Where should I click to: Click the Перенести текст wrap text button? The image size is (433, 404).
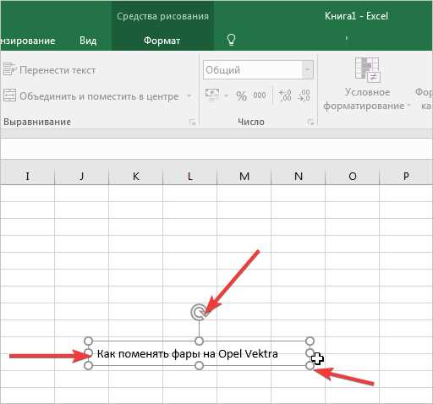(49, 70)
